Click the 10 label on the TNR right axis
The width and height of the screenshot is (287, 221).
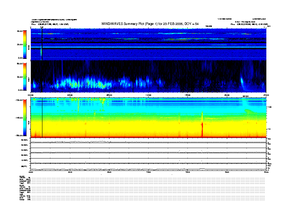(269, 129)
